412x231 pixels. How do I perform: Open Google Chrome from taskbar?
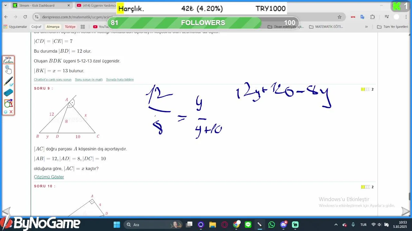point(237,225)
